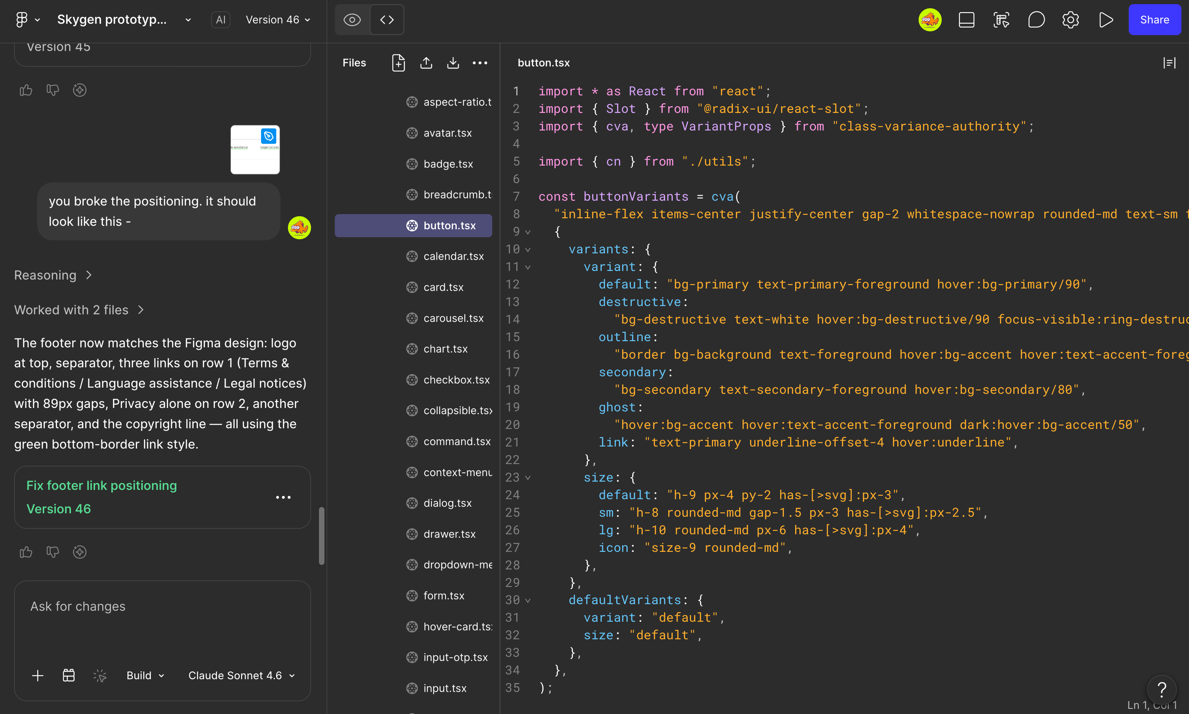Open the Build mode dropdown
This screenshot has height=714, width=1189.
145,675
